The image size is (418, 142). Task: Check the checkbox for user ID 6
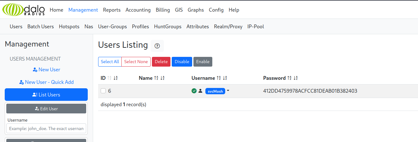coord(103,91)
